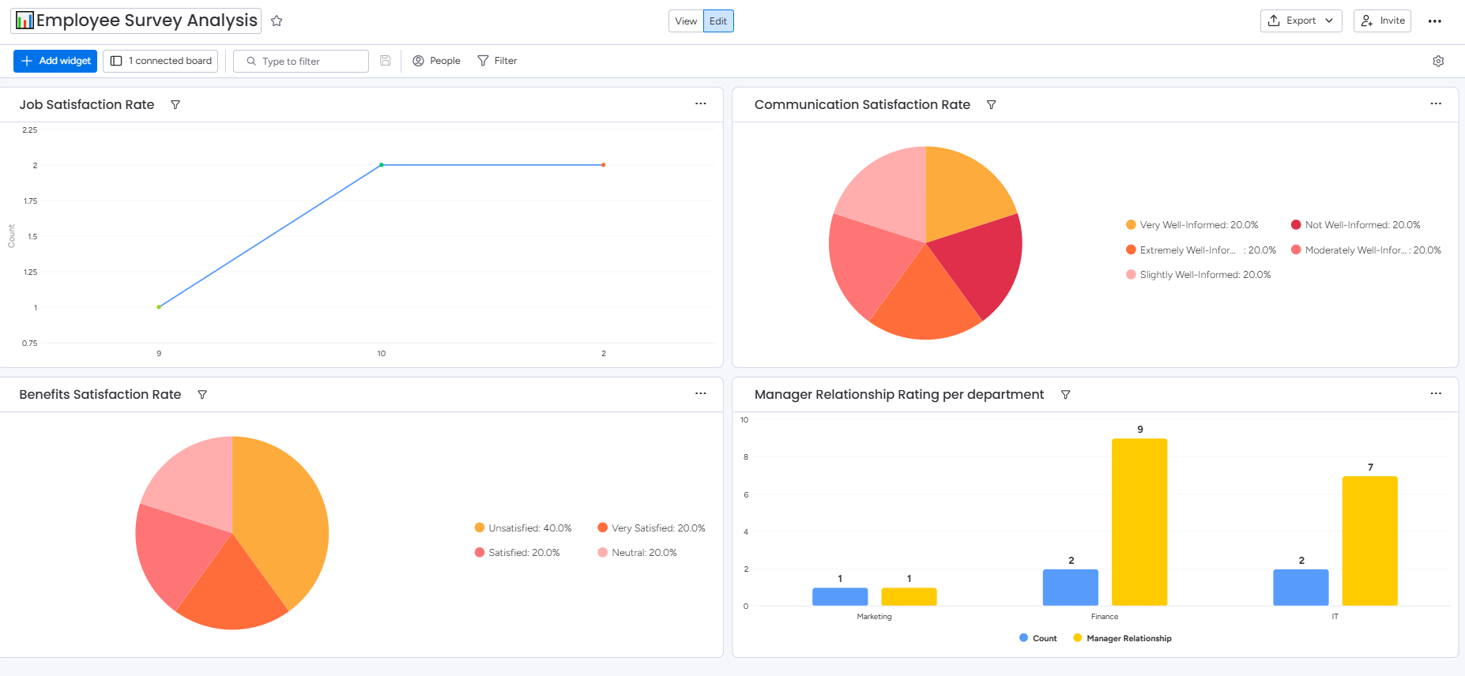Toggle Satisfied 20.0% legend entry

tap(517, 553)
